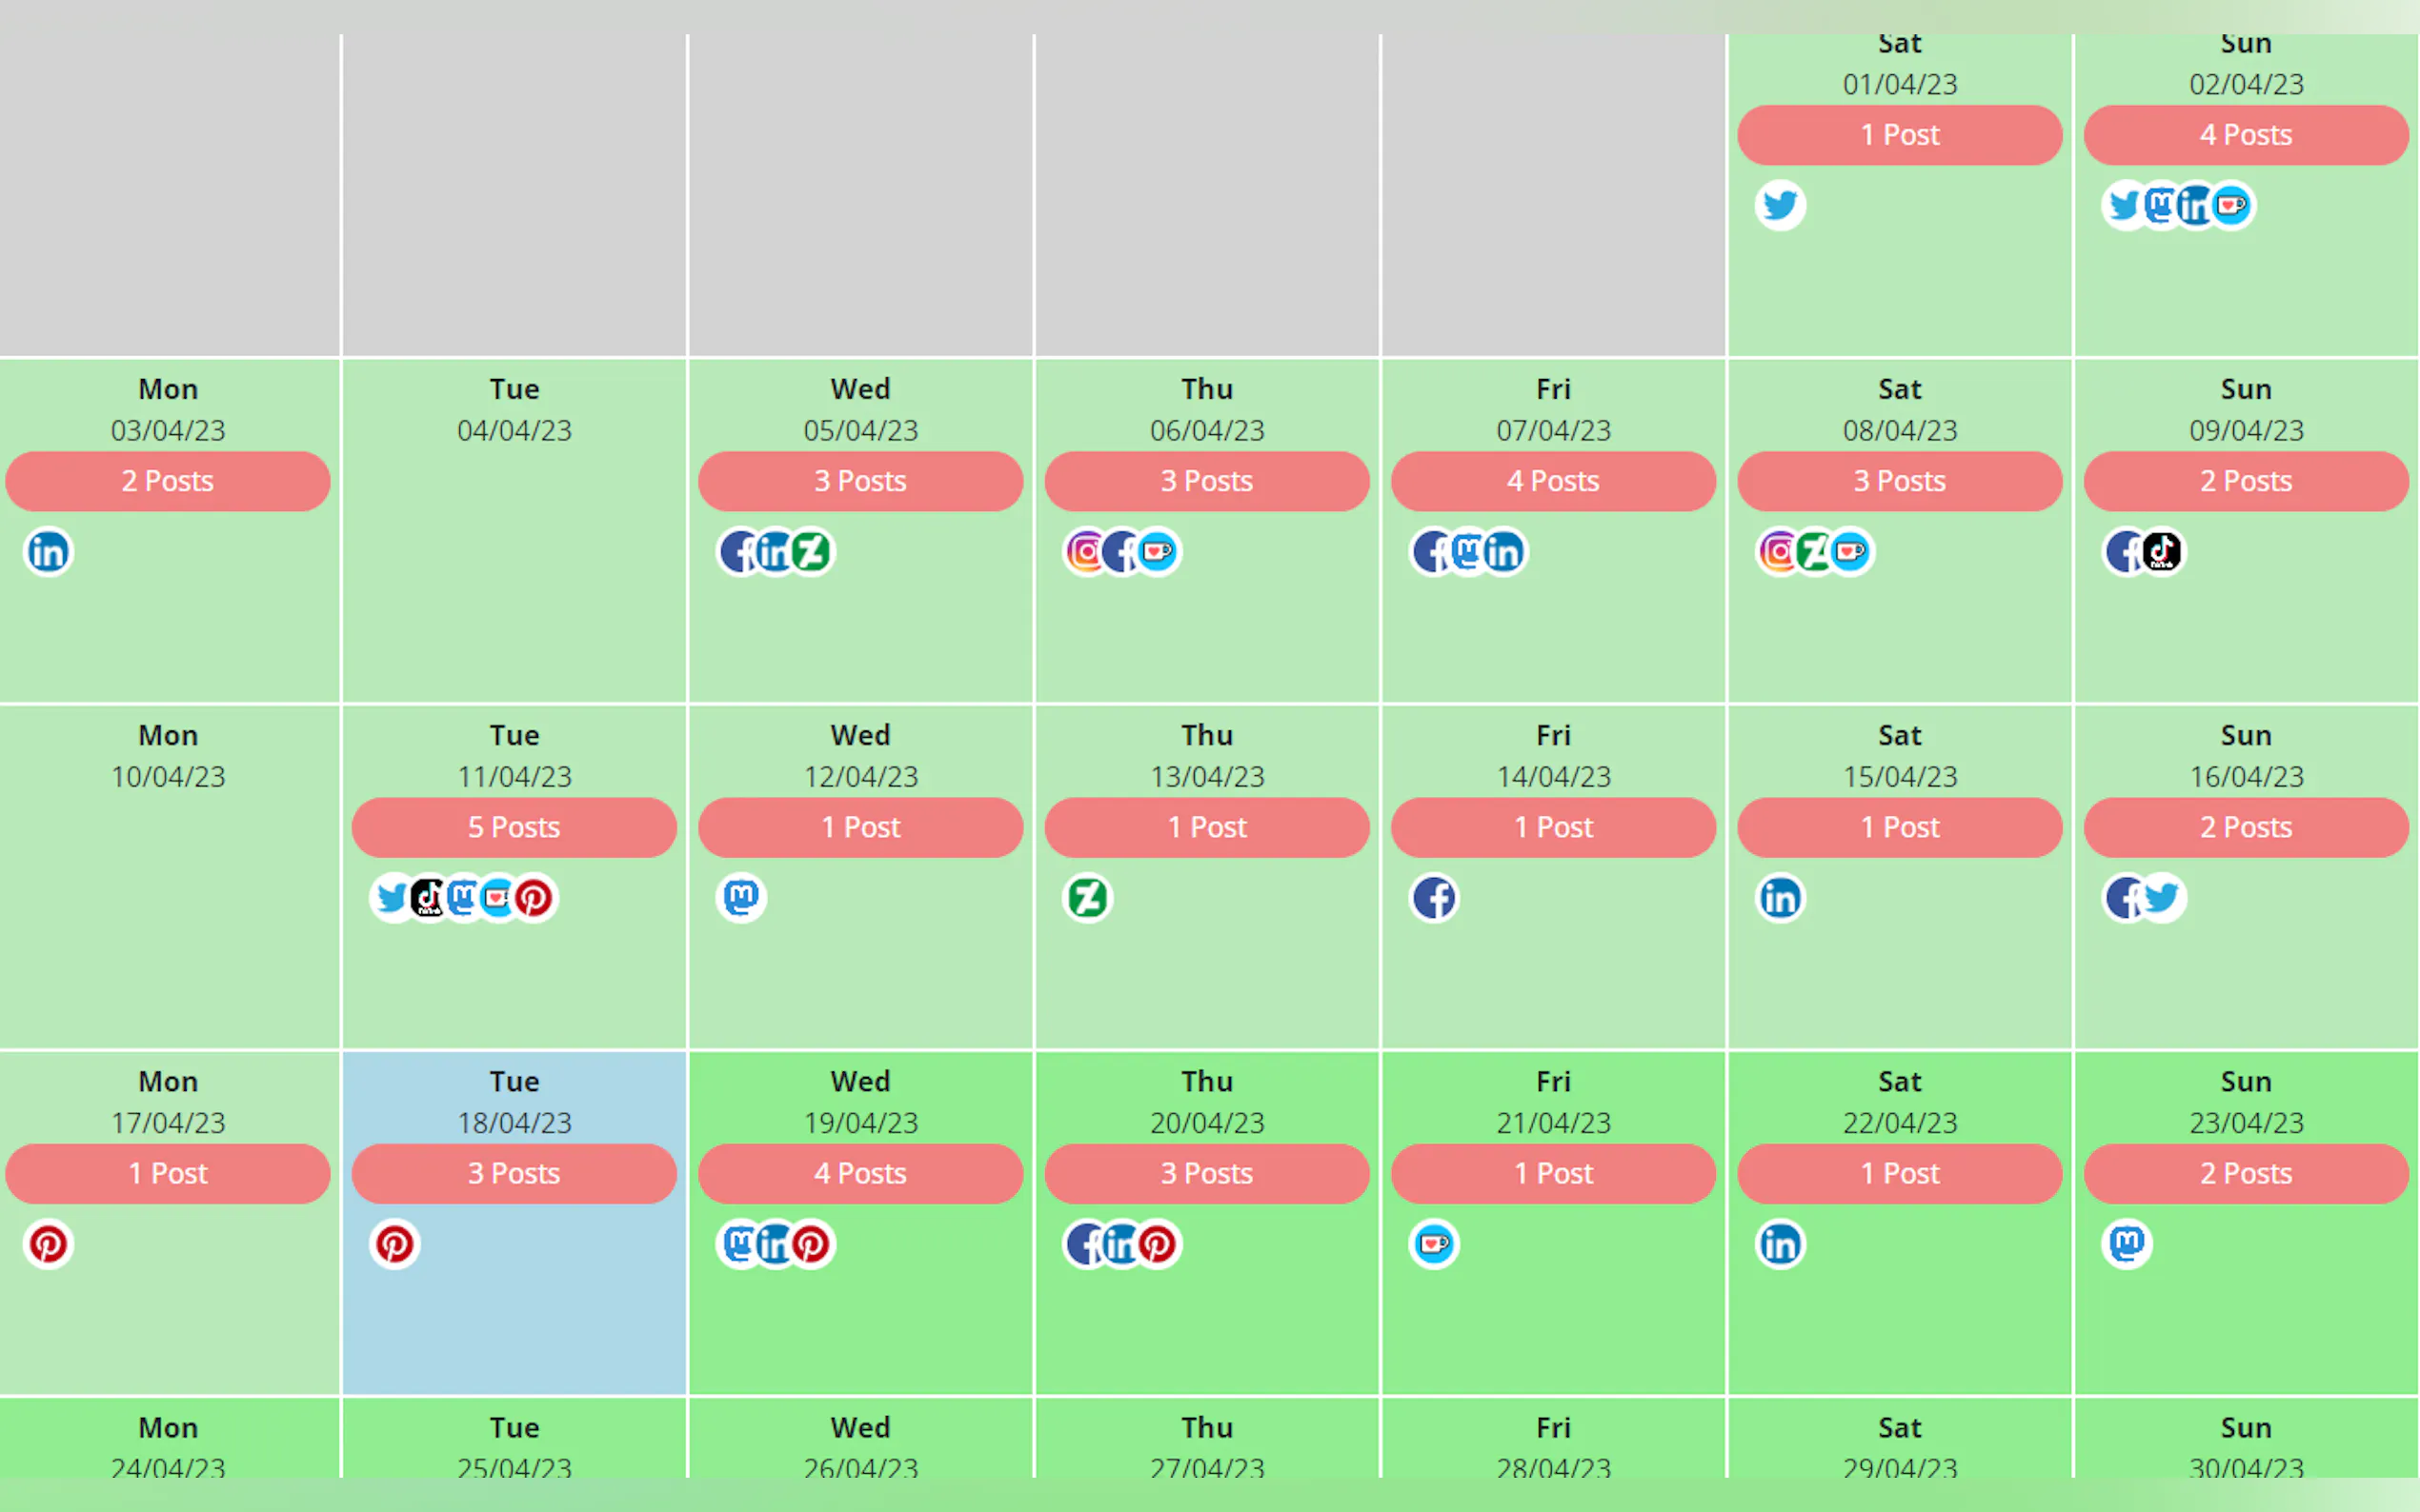Click the Pinterest icon on Tue 11/04/23

[534, 897]
